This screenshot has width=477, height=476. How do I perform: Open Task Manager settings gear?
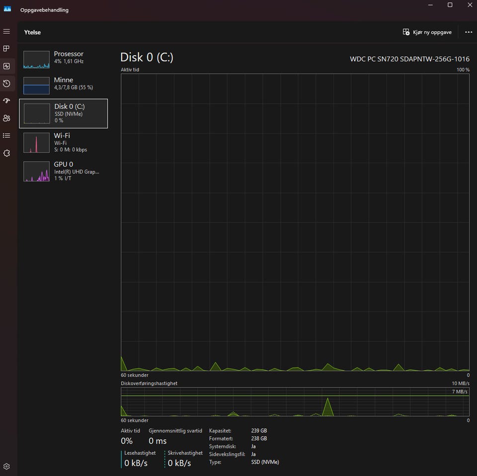(6, 466)
